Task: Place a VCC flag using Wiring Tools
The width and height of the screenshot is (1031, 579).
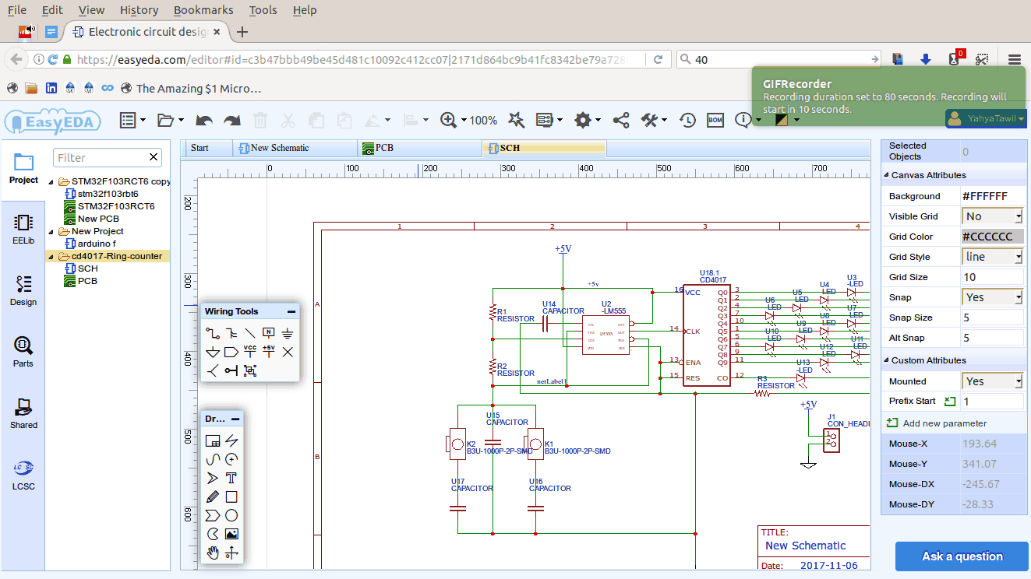Action: 249,352
